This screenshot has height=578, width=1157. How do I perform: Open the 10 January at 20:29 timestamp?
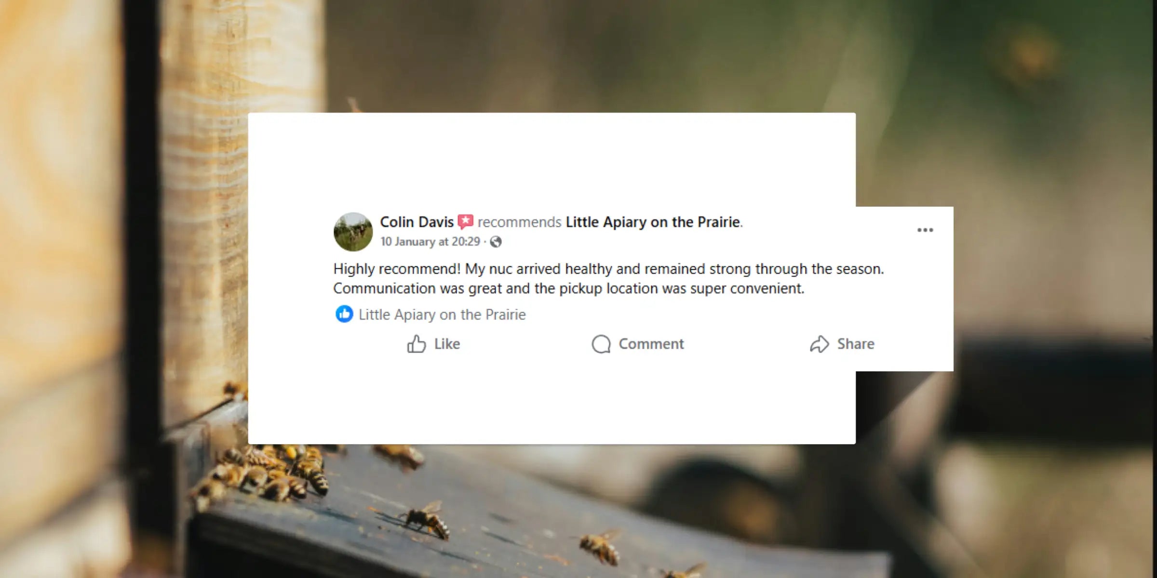coord(430,241)
